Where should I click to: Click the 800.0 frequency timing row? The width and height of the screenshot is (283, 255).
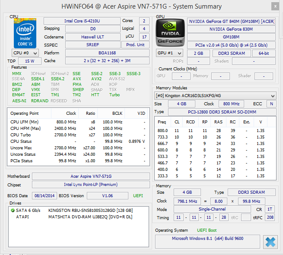[x=215, y=131]
